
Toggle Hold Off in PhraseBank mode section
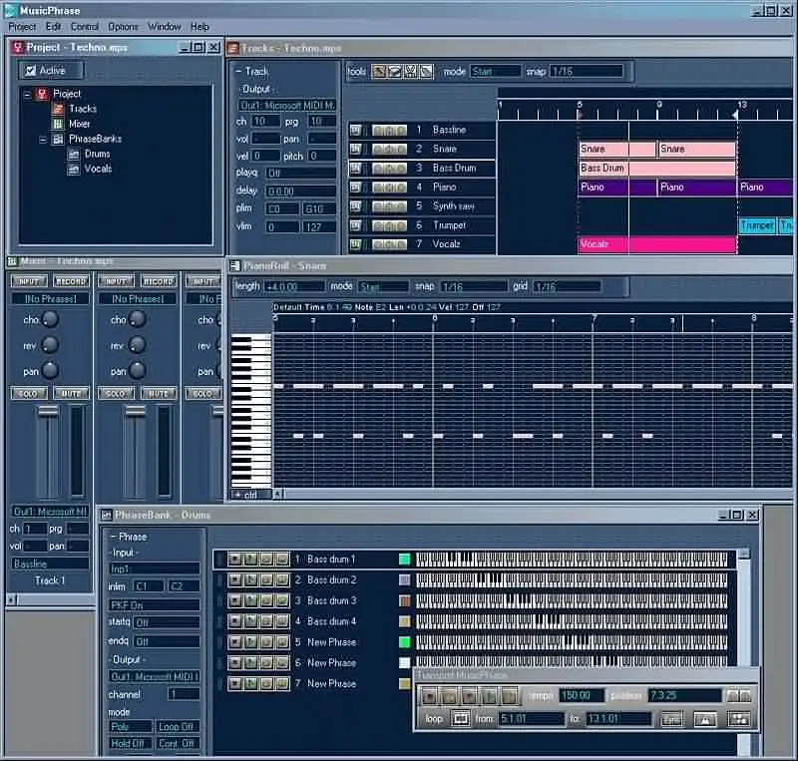point(131,743)
